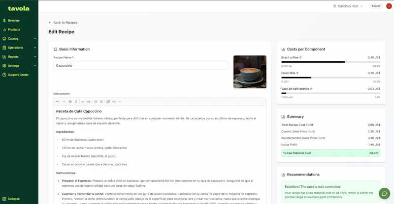Screen dimensions: 394x204
Task: Expand the Catalog sidebar section
Action: pyautogui.click(x=19, y=39)
